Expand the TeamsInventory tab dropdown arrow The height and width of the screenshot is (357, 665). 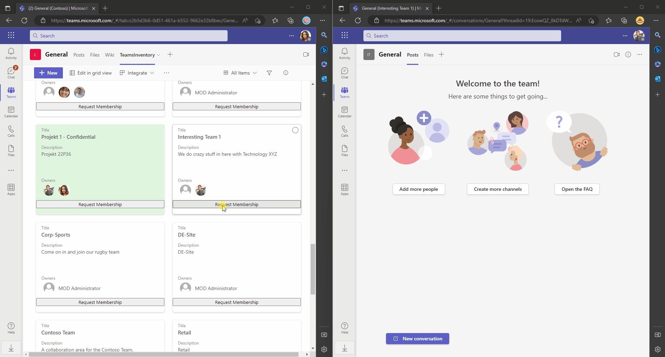point(158,55)
